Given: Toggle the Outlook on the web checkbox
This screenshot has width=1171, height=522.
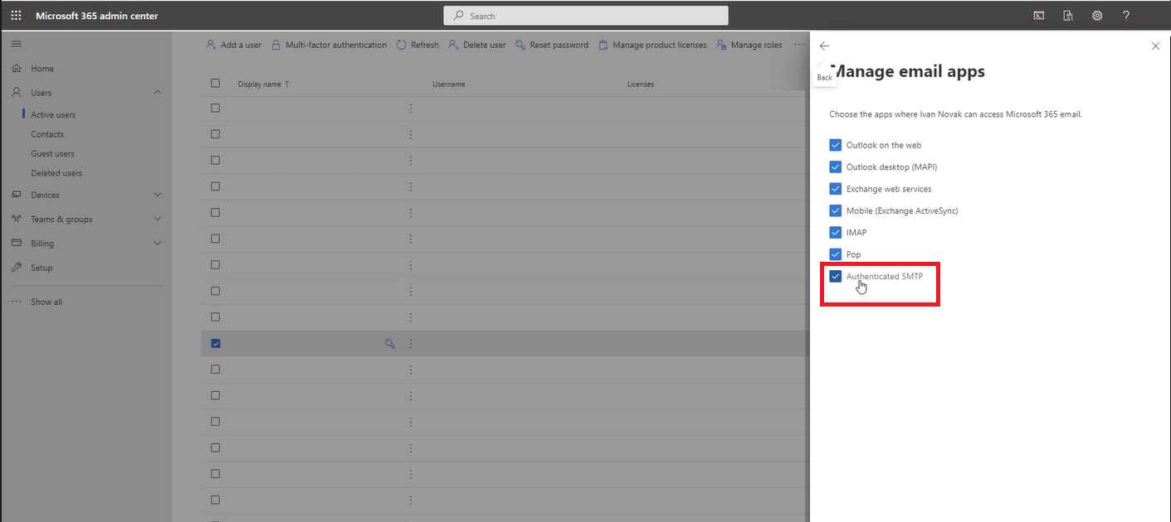Looking at the screenshot, I should tap(835, 144).
